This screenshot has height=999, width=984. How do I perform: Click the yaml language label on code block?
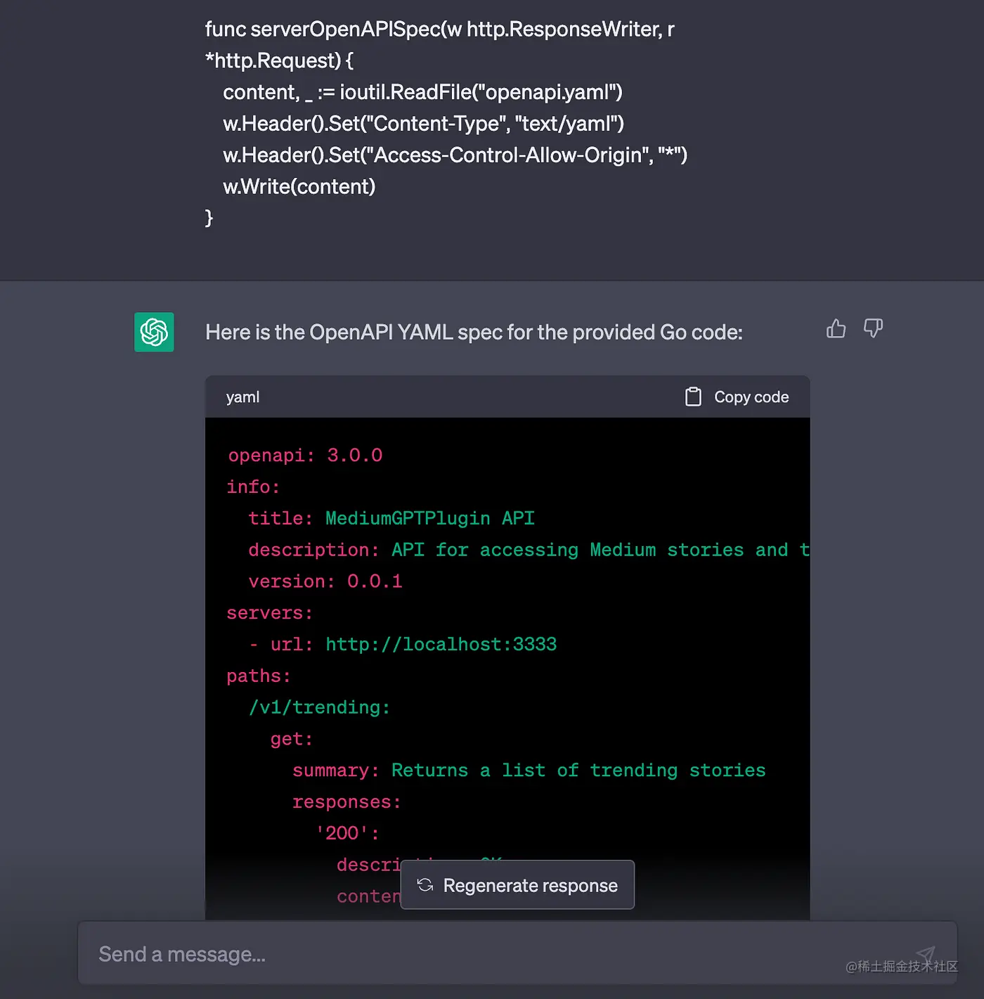[x=243, y=397]
